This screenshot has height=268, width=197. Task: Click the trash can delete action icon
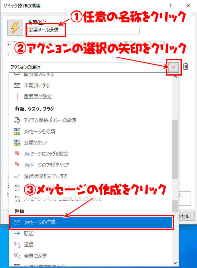point(185,66)
